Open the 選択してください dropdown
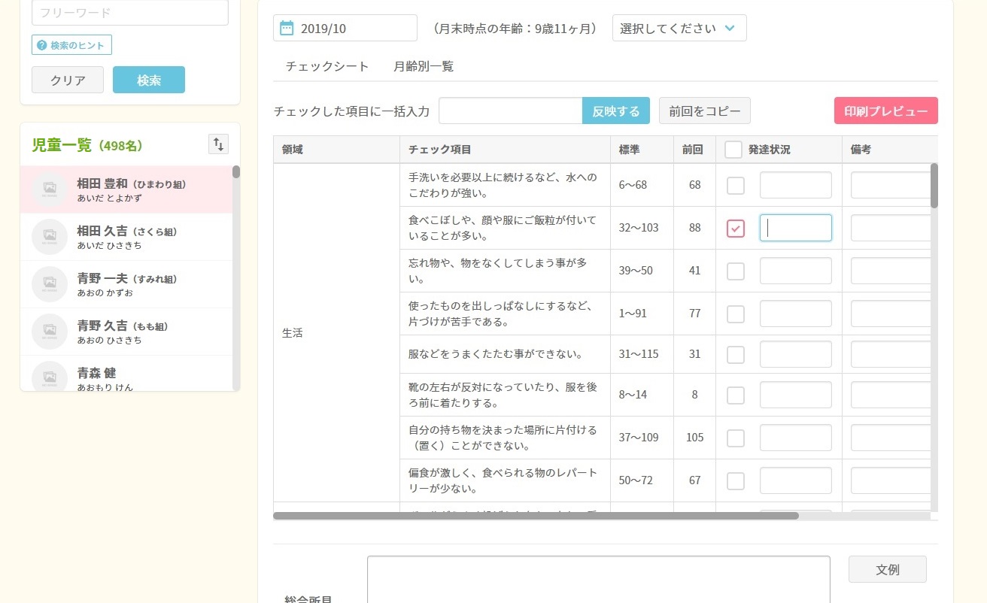This screenshot has height=603, width=987. (x=679, y=28)
